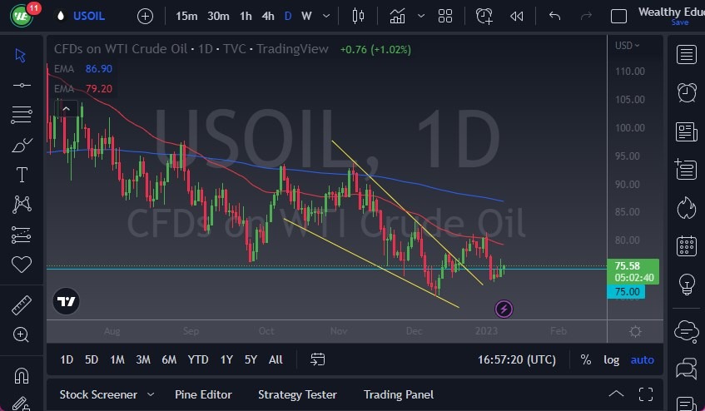
Task: Click the zoom in magnifier tool
Action: pos(22,334)
